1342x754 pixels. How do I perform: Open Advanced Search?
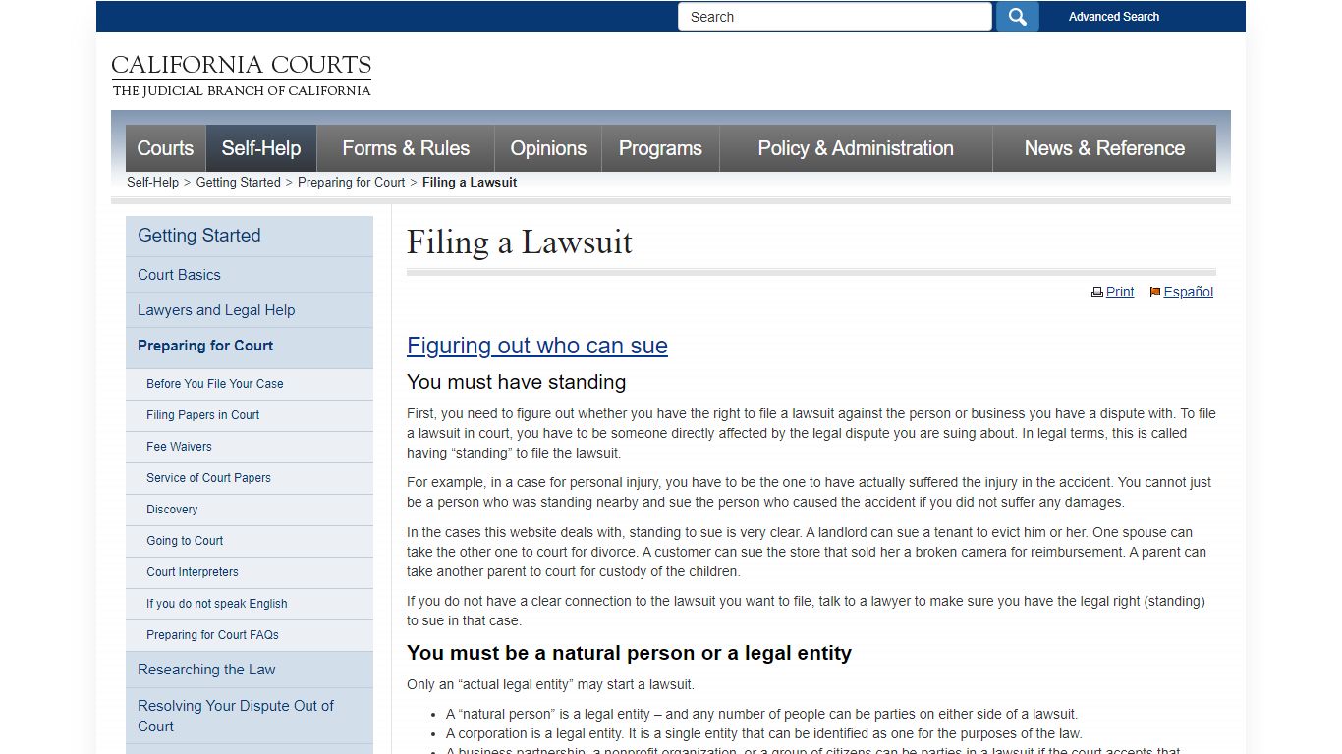1113,17
